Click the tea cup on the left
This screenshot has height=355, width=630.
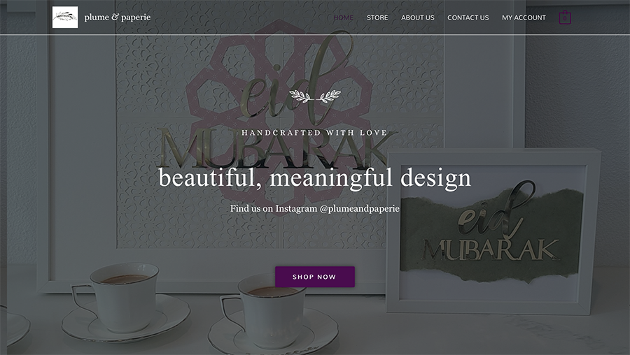coord(120,297)
